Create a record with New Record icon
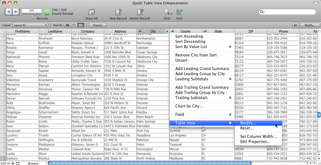 (x=118, y=12)
